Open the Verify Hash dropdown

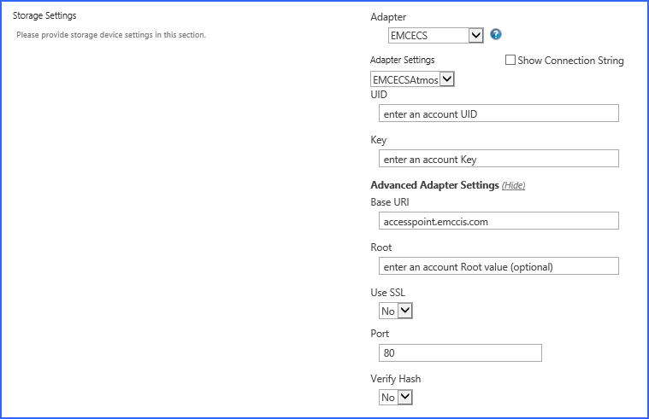396,398
